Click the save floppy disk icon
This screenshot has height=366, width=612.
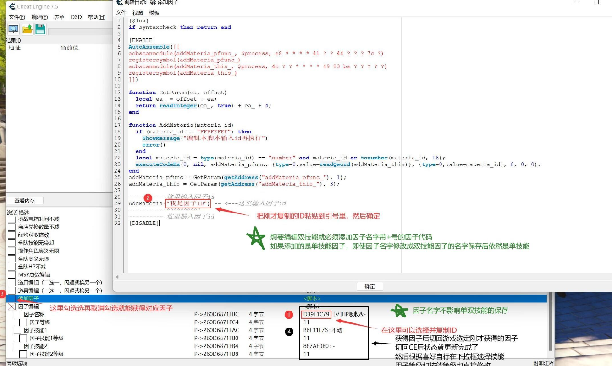40,29
